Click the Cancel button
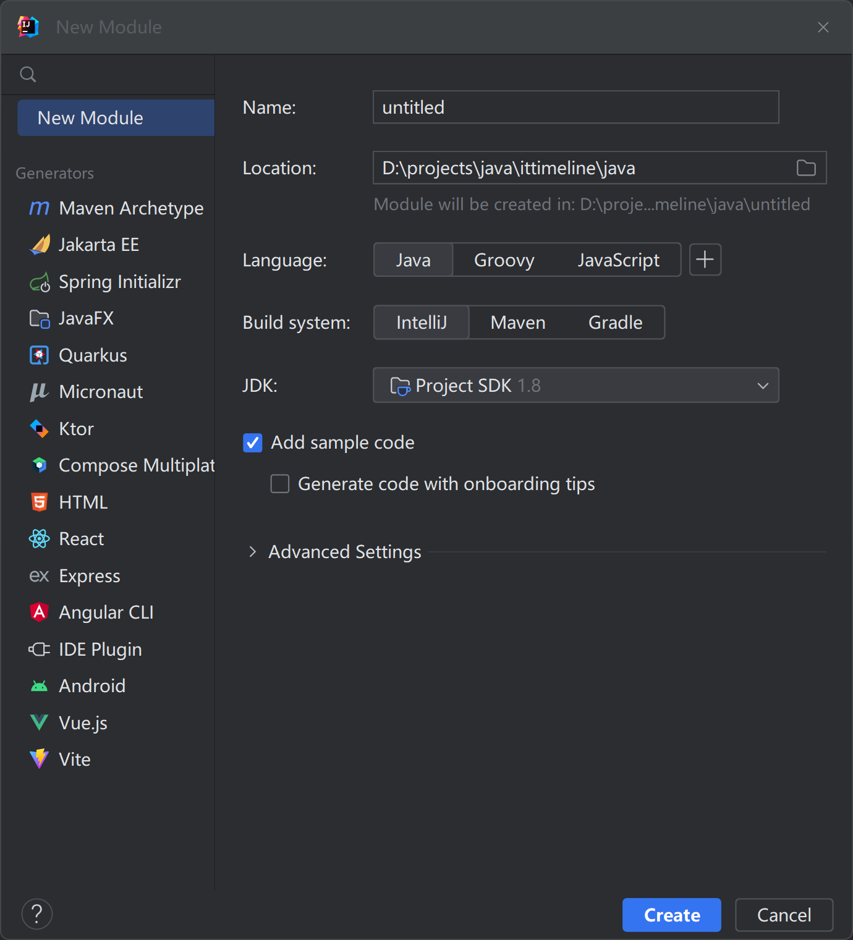The image size is (853, 940). pyautogui.click(x=784, y=915)
